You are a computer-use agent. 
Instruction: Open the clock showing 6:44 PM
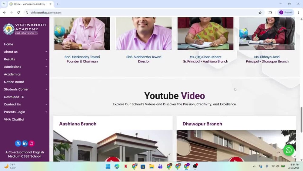point(294,166)
